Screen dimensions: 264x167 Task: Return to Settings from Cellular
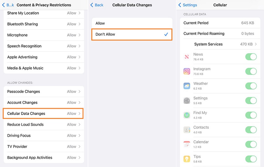pyautogui.click(x=188, y=5)
